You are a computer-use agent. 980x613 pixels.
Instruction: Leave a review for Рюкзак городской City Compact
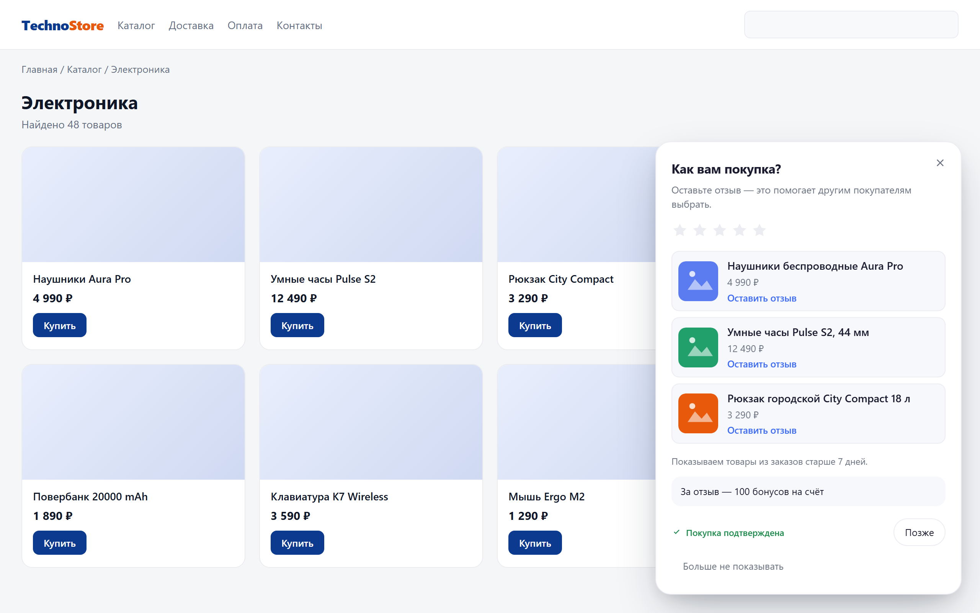click(x=762, y=431)
